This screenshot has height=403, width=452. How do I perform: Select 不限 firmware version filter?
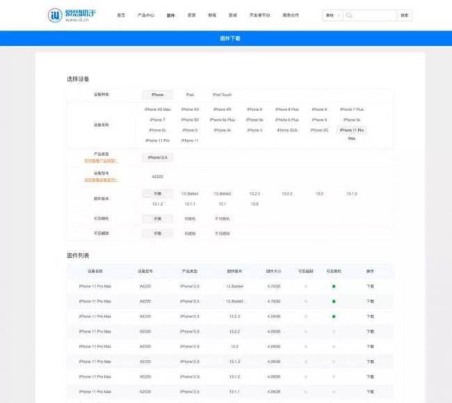157,194
